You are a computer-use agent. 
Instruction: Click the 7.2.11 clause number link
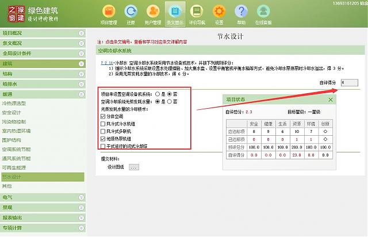[107, 63]
